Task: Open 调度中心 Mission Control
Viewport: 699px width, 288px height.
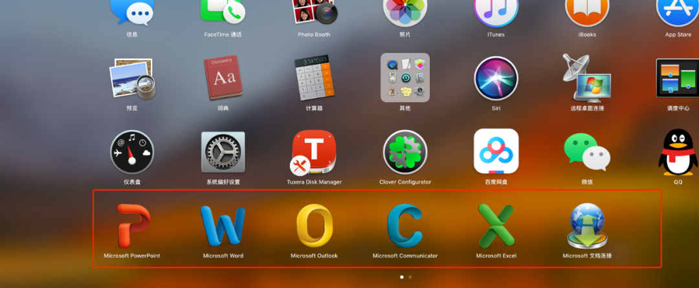Action: pos(678,78)
